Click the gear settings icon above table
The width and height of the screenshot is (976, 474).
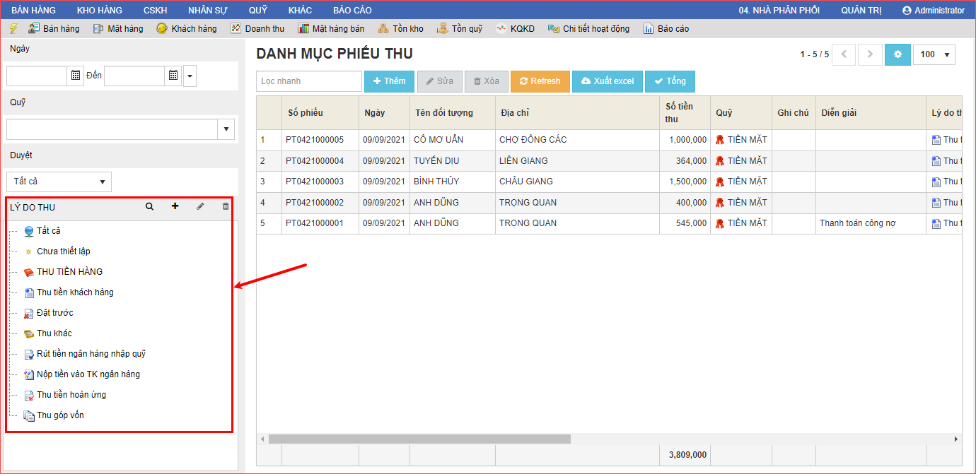pyautogui.click(x=897, y=54)
